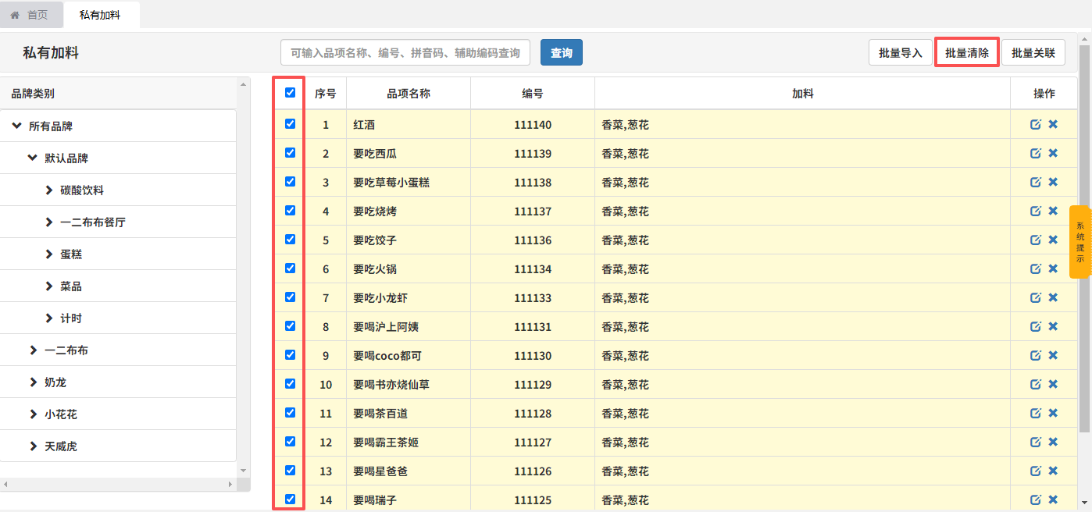
Task: Toggle the select-all checkbox in table header
Action: click(290, 92)
